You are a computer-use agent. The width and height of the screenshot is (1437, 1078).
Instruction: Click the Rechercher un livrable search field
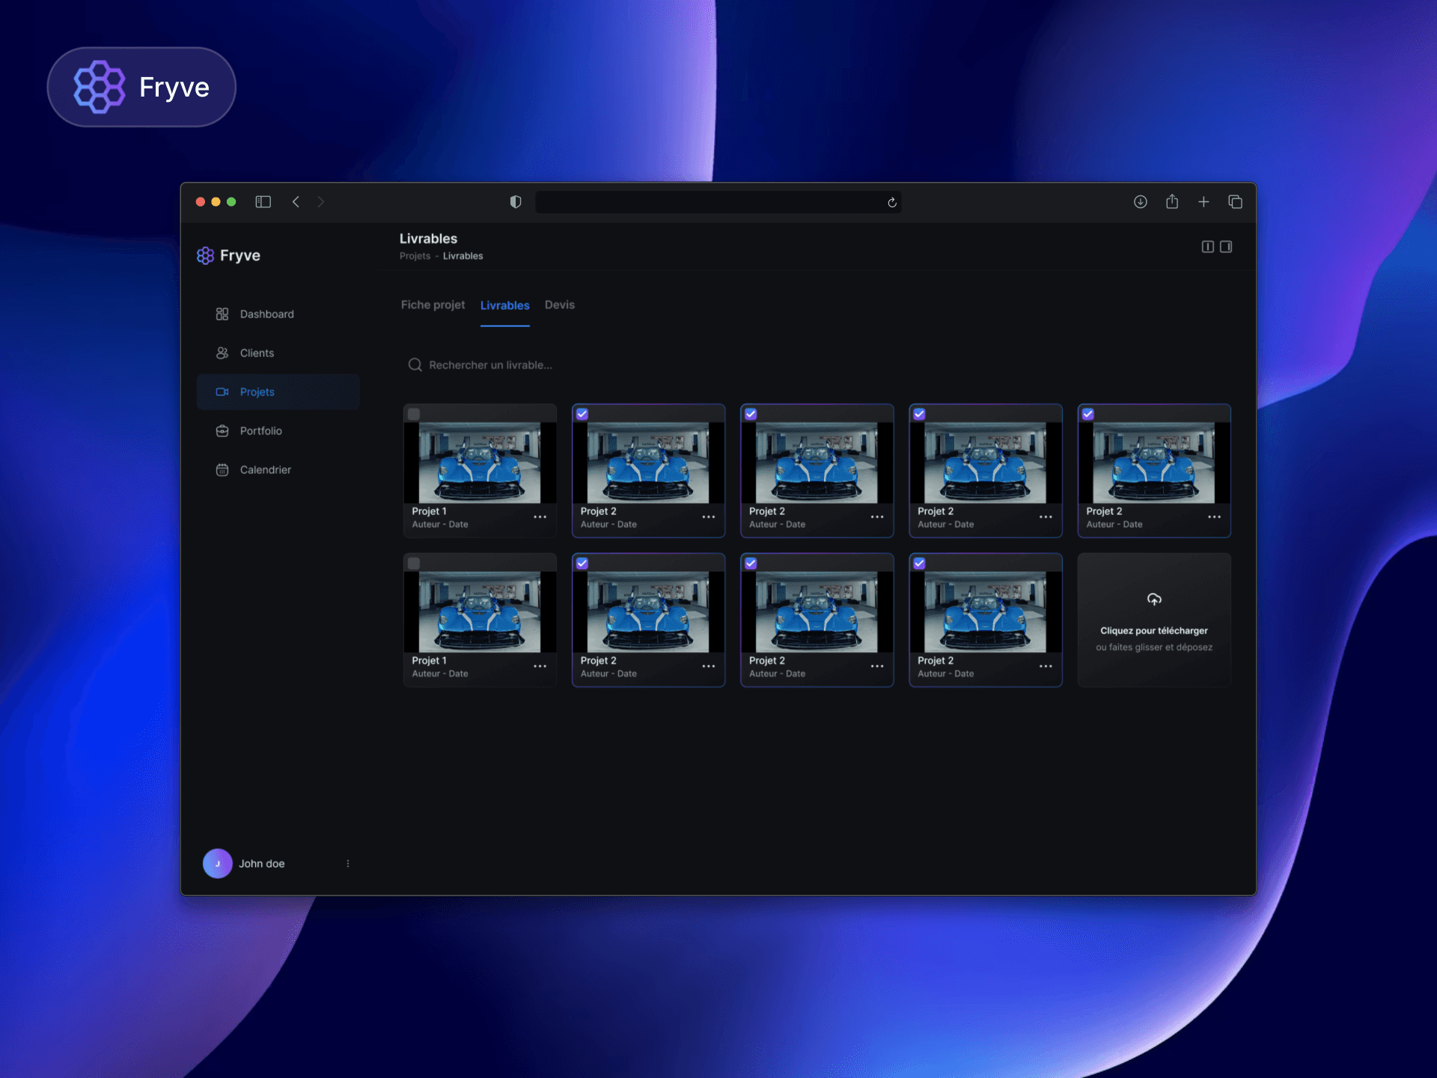(490, 365)
